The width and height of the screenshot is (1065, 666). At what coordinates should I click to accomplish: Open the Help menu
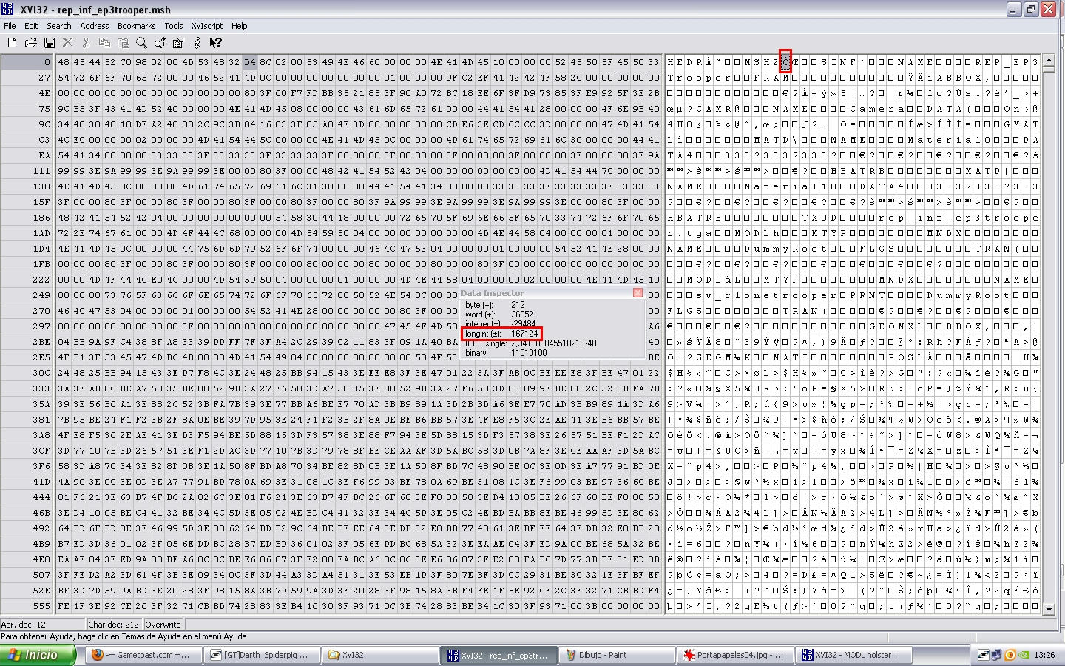tap(240, 26)
